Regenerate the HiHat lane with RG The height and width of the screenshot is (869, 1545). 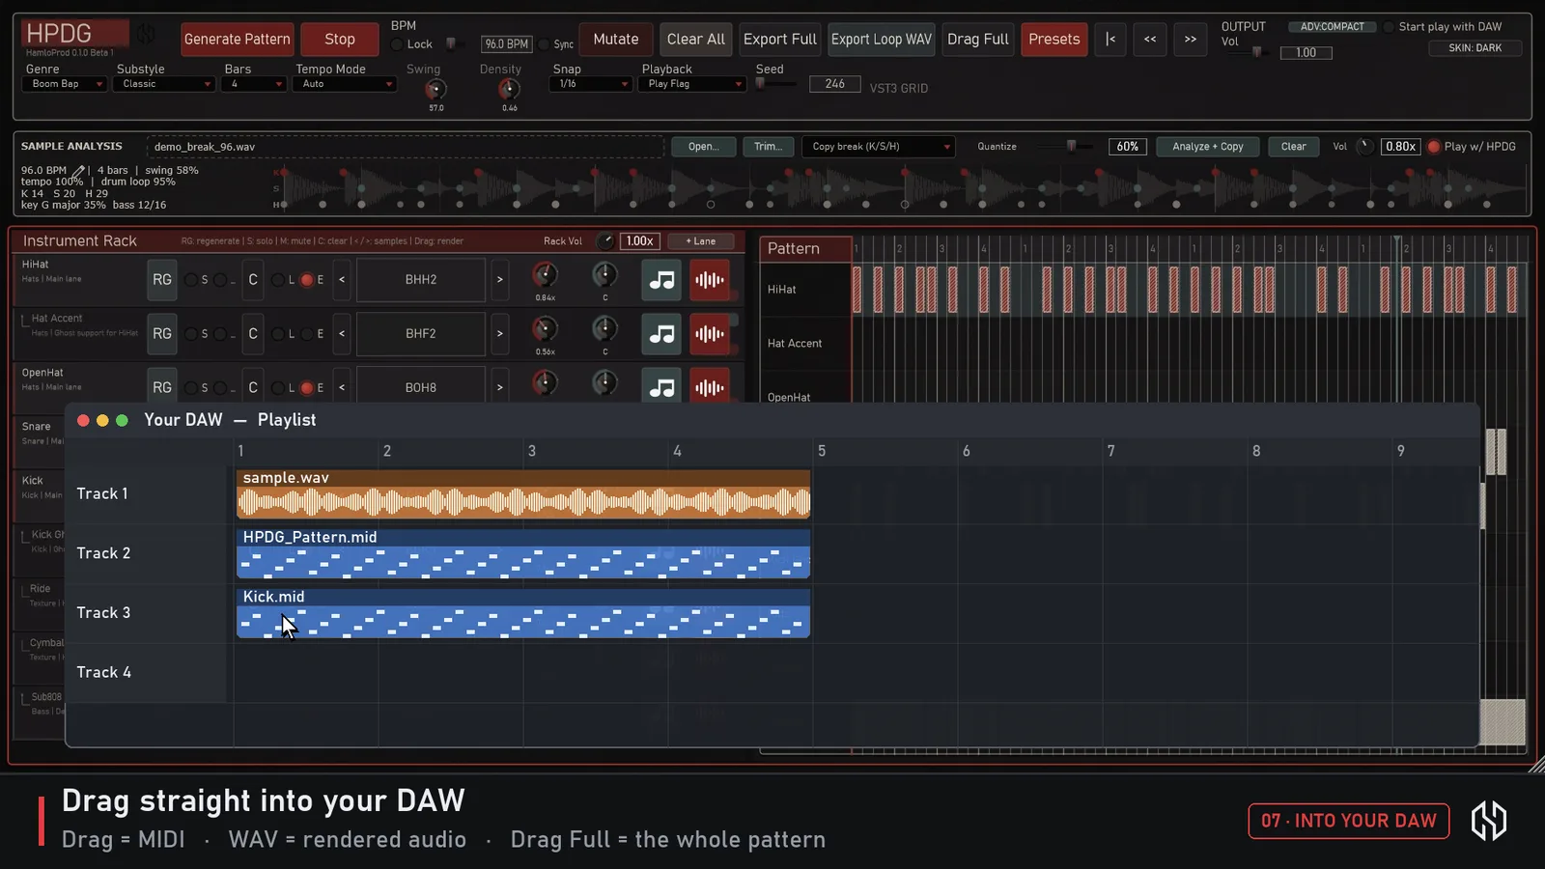162,280
